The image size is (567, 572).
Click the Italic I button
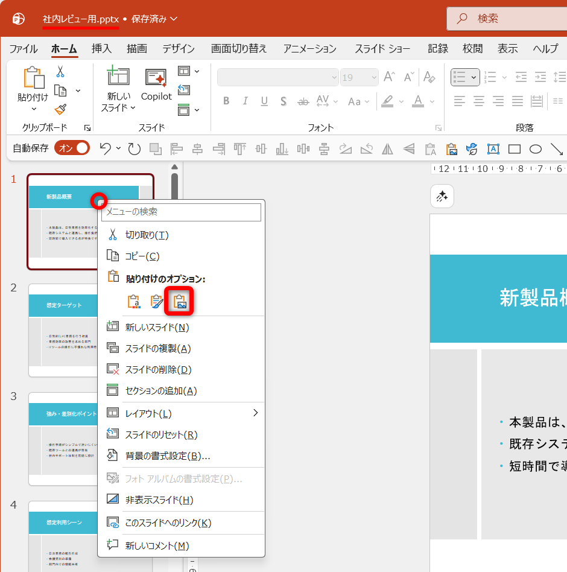245,101
